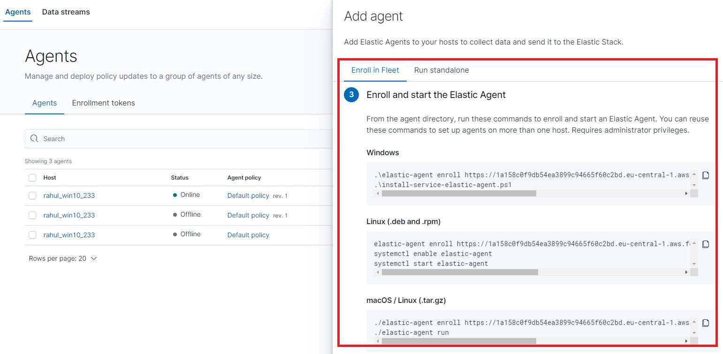This screenshot has width=723, height=354.
Task: Select all agents with the header checkbox
Action: pyautogui.click(x=32, y=177)
